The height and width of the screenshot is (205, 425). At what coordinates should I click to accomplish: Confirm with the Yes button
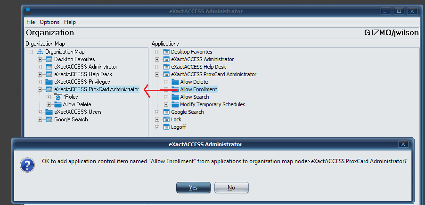[x=193, y=188]
